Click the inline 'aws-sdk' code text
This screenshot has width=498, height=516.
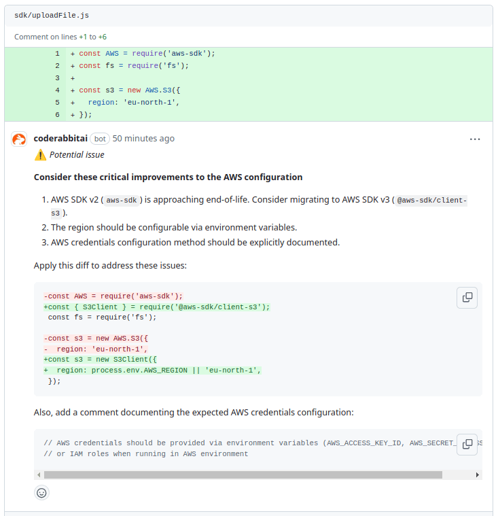tap(122, 200)
